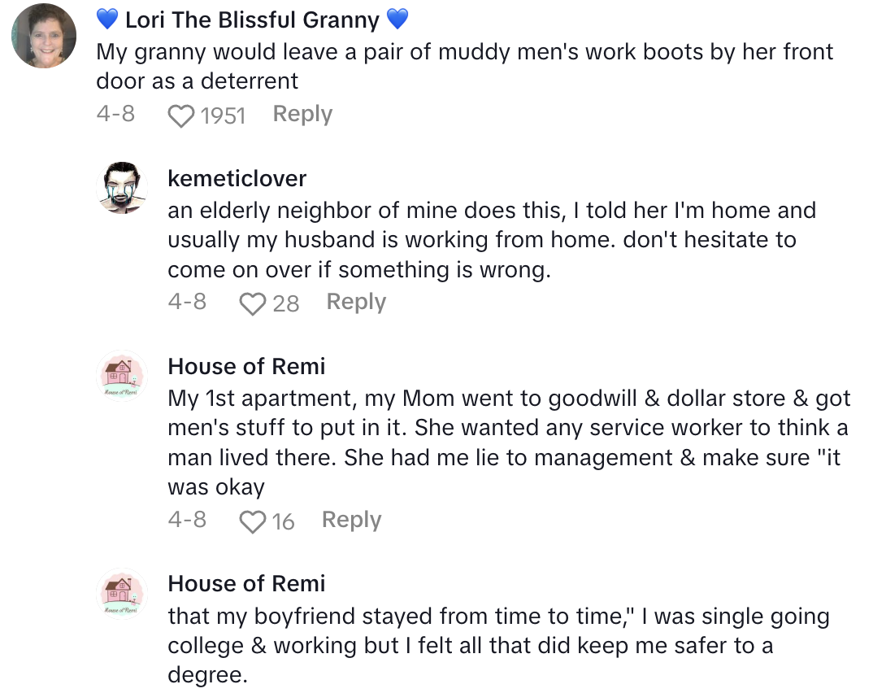The height and width of the screenshot is (693, 873).
Task: Click the 4-8 date under Lori's comment
Action: 115,115
